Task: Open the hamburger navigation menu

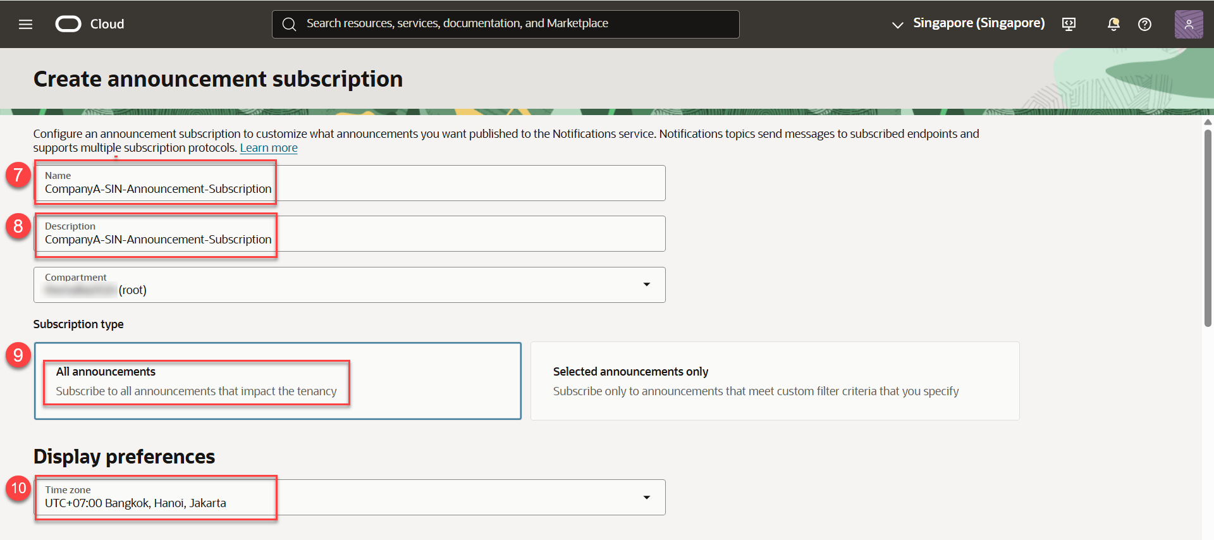Action: tap(25, 24)
